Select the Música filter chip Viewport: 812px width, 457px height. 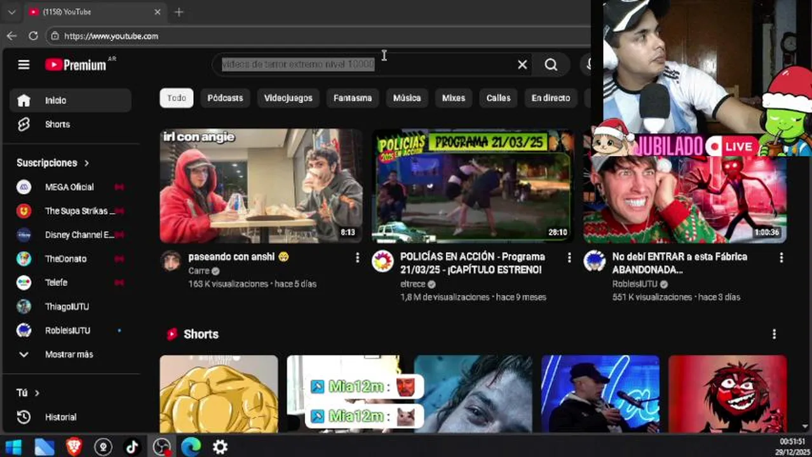tap(407, 98)
